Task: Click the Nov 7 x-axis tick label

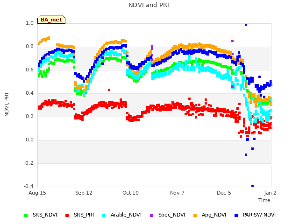Action: [177, 193]
